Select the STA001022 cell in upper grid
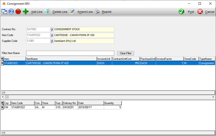The height and width of the screenshot is (136, 216). click(x=15, y=63)
